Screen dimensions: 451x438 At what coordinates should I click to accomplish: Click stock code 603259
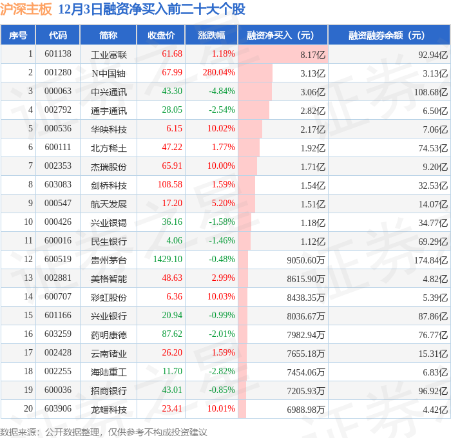coord(58,334)
